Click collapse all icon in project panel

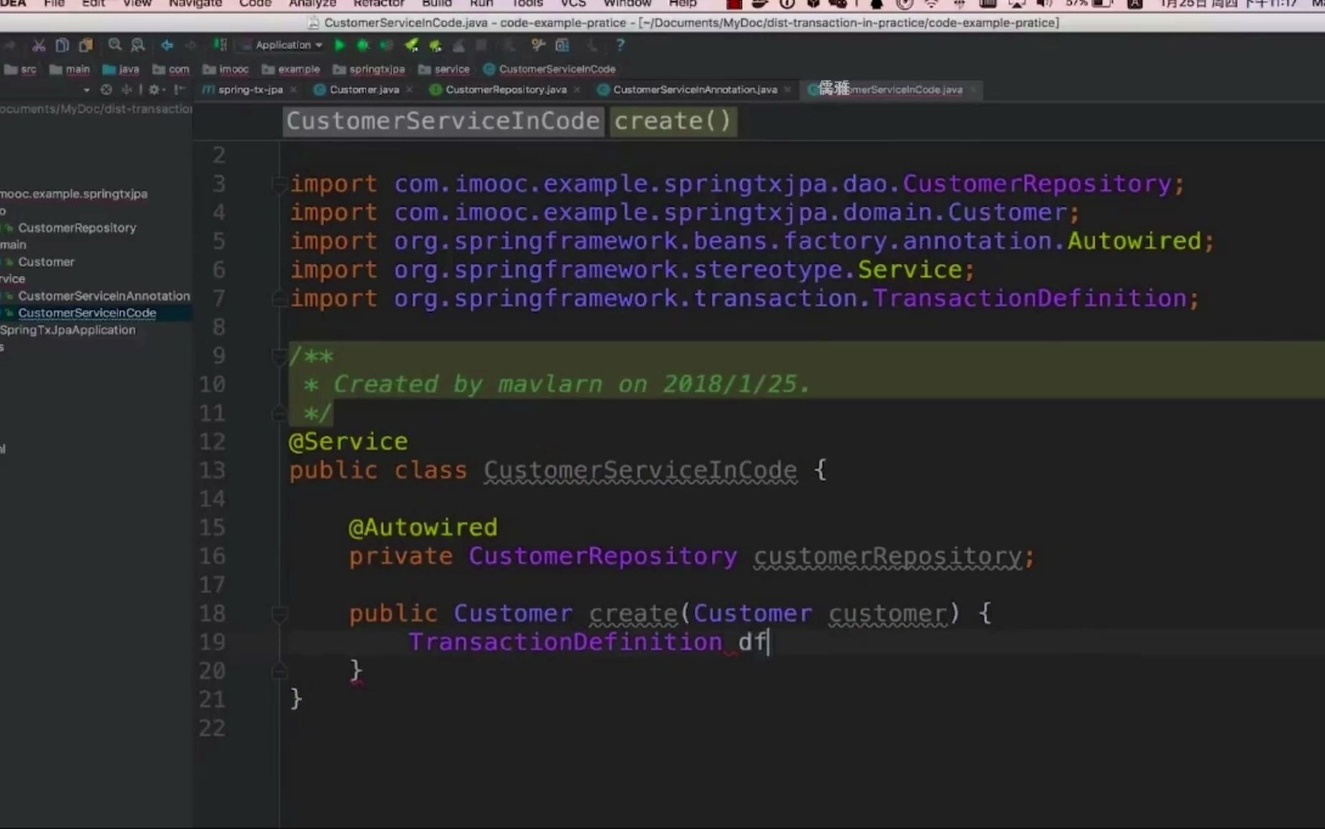click(x=127, y=90)
